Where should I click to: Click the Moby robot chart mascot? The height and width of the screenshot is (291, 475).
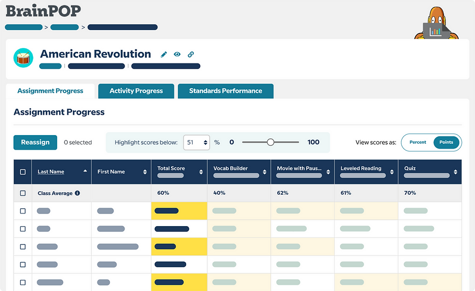[x=436, y=24]
